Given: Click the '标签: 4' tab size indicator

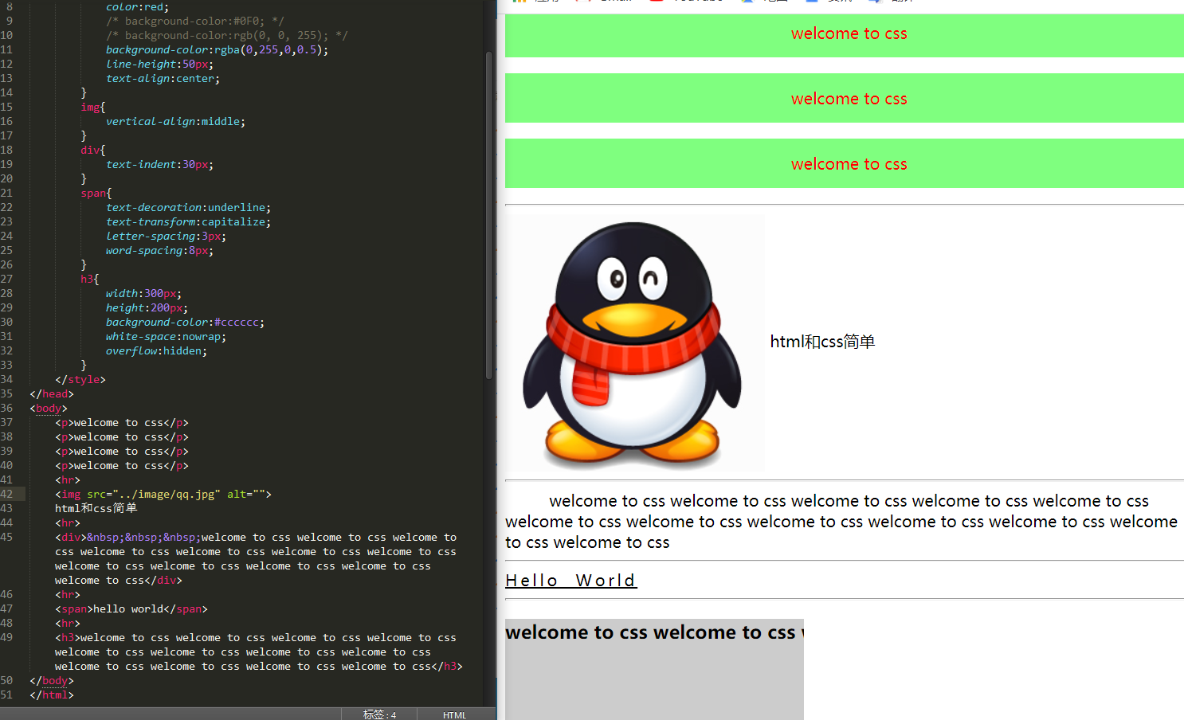Looking at the screenshot, I should 379,714.
